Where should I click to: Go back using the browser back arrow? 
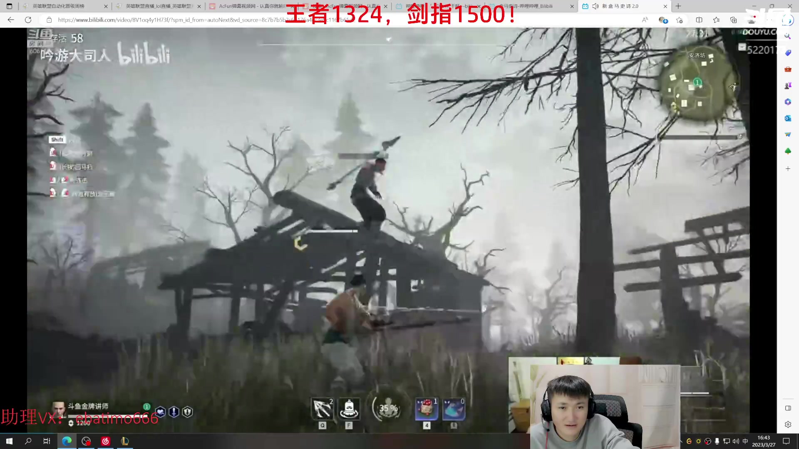[x=11, y=20]
